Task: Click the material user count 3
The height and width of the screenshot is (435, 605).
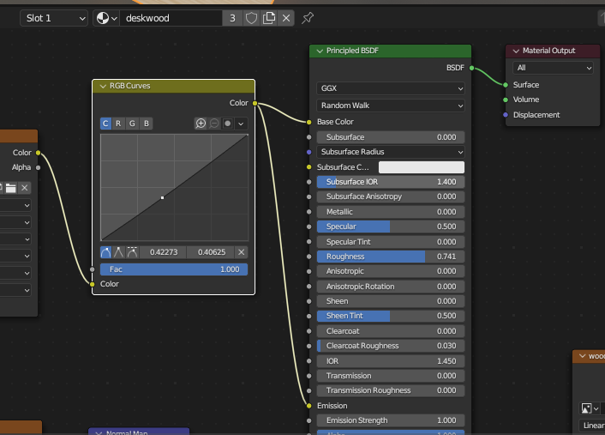Action: [x=232, y=18]
